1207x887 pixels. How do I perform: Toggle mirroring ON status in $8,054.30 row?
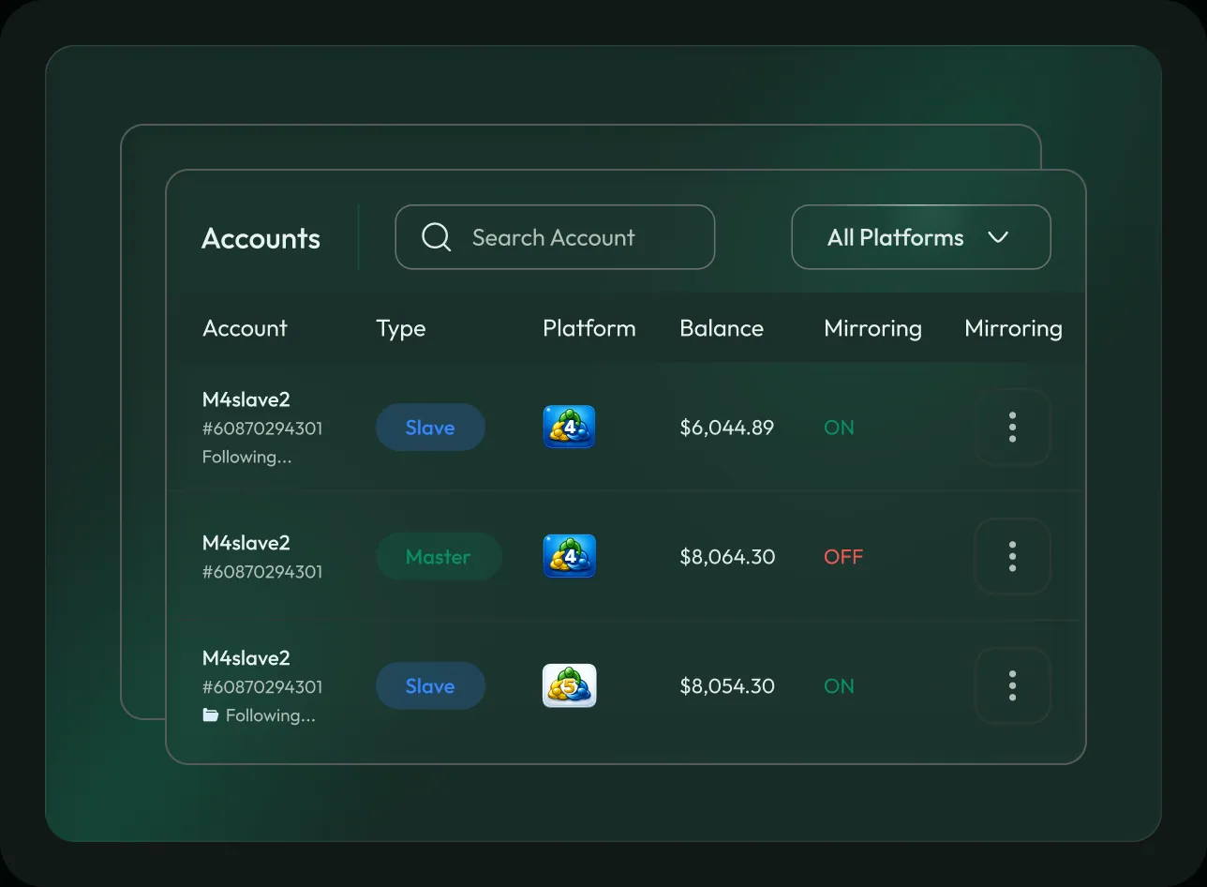coord(839,686)
